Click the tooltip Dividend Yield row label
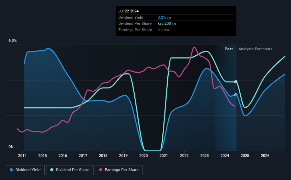Image resolution: width=291 pixels, height=180 pixels. point(131,17)
